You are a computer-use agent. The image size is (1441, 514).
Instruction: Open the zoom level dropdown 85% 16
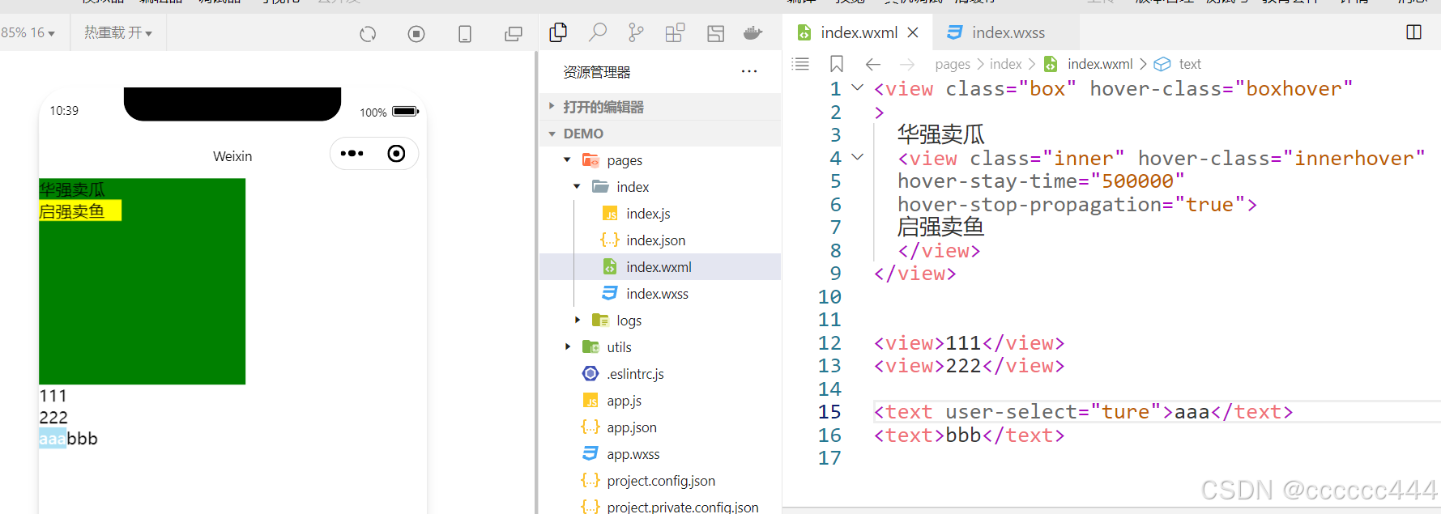tap(28, 33)
